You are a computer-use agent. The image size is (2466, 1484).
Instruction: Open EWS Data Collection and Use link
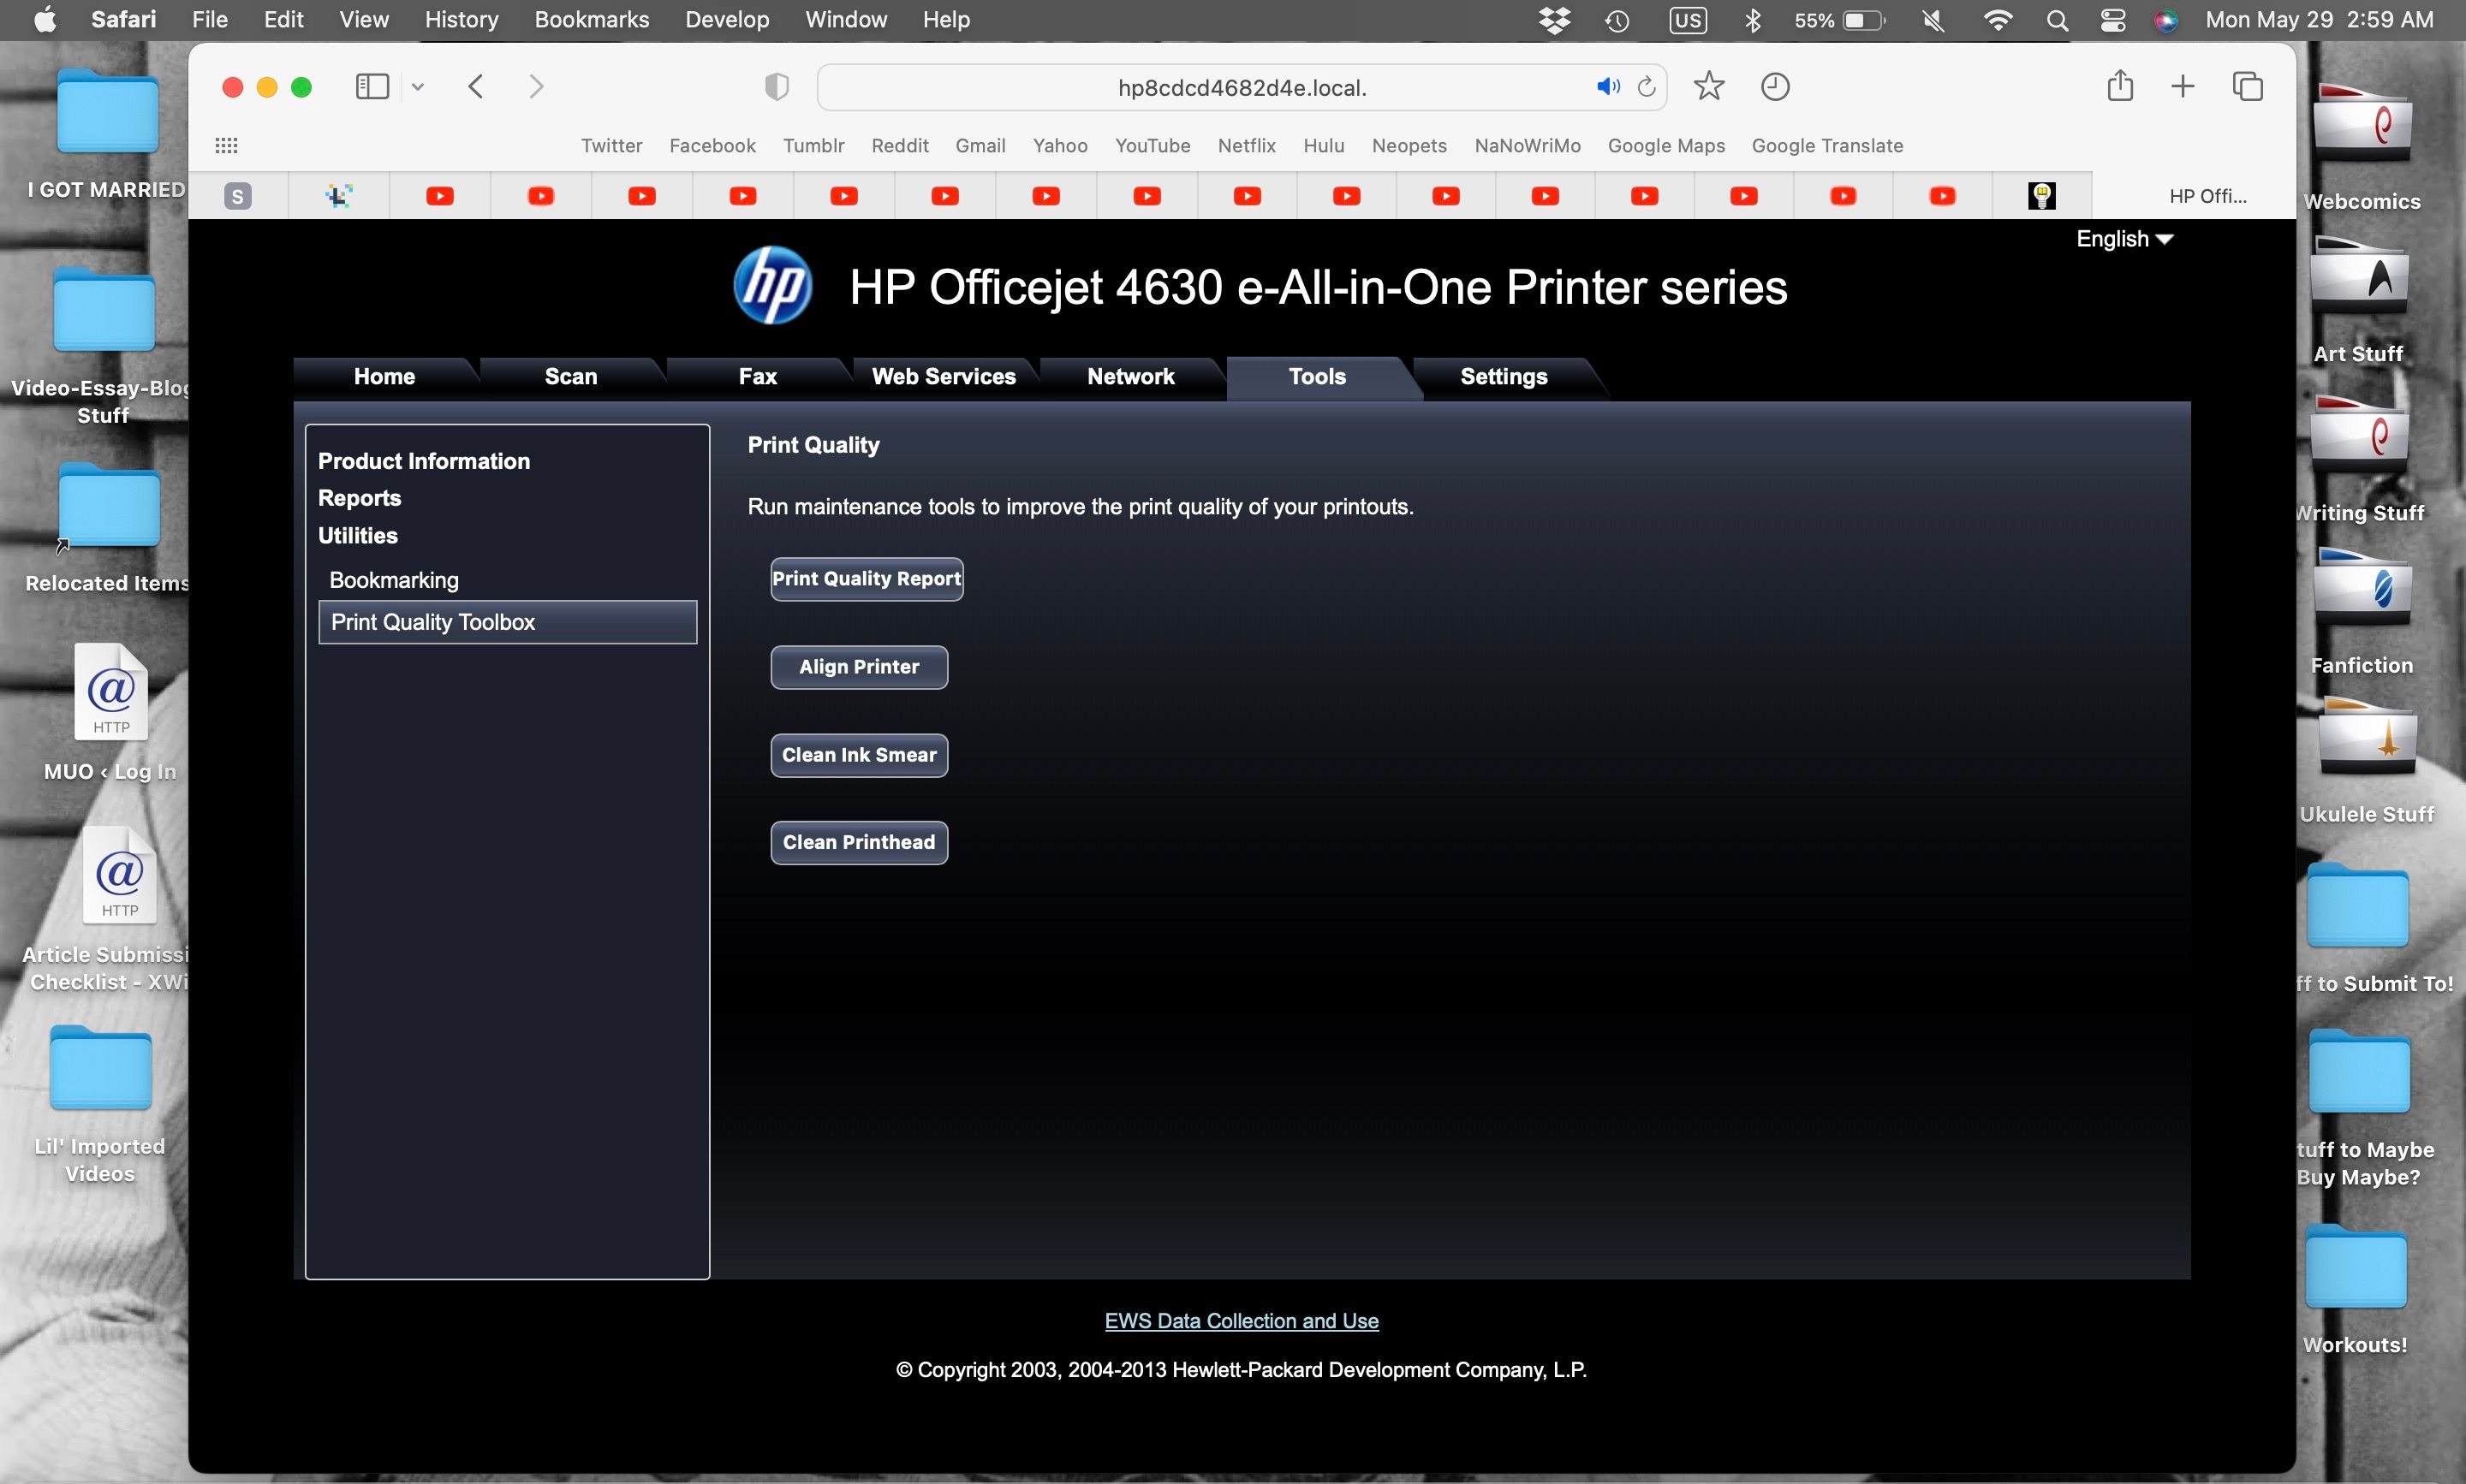(1242, 1321)
